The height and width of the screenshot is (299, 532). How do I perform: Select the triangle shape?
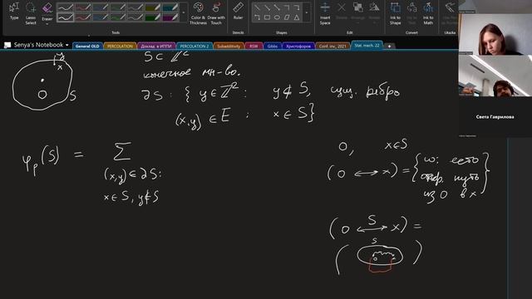(x=297, y=17)
